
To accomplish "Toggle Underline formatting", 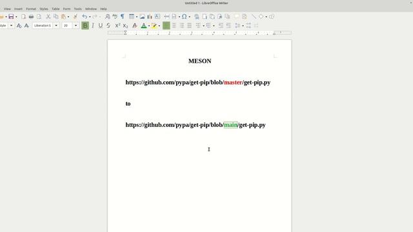I will [x=101, y=26].
